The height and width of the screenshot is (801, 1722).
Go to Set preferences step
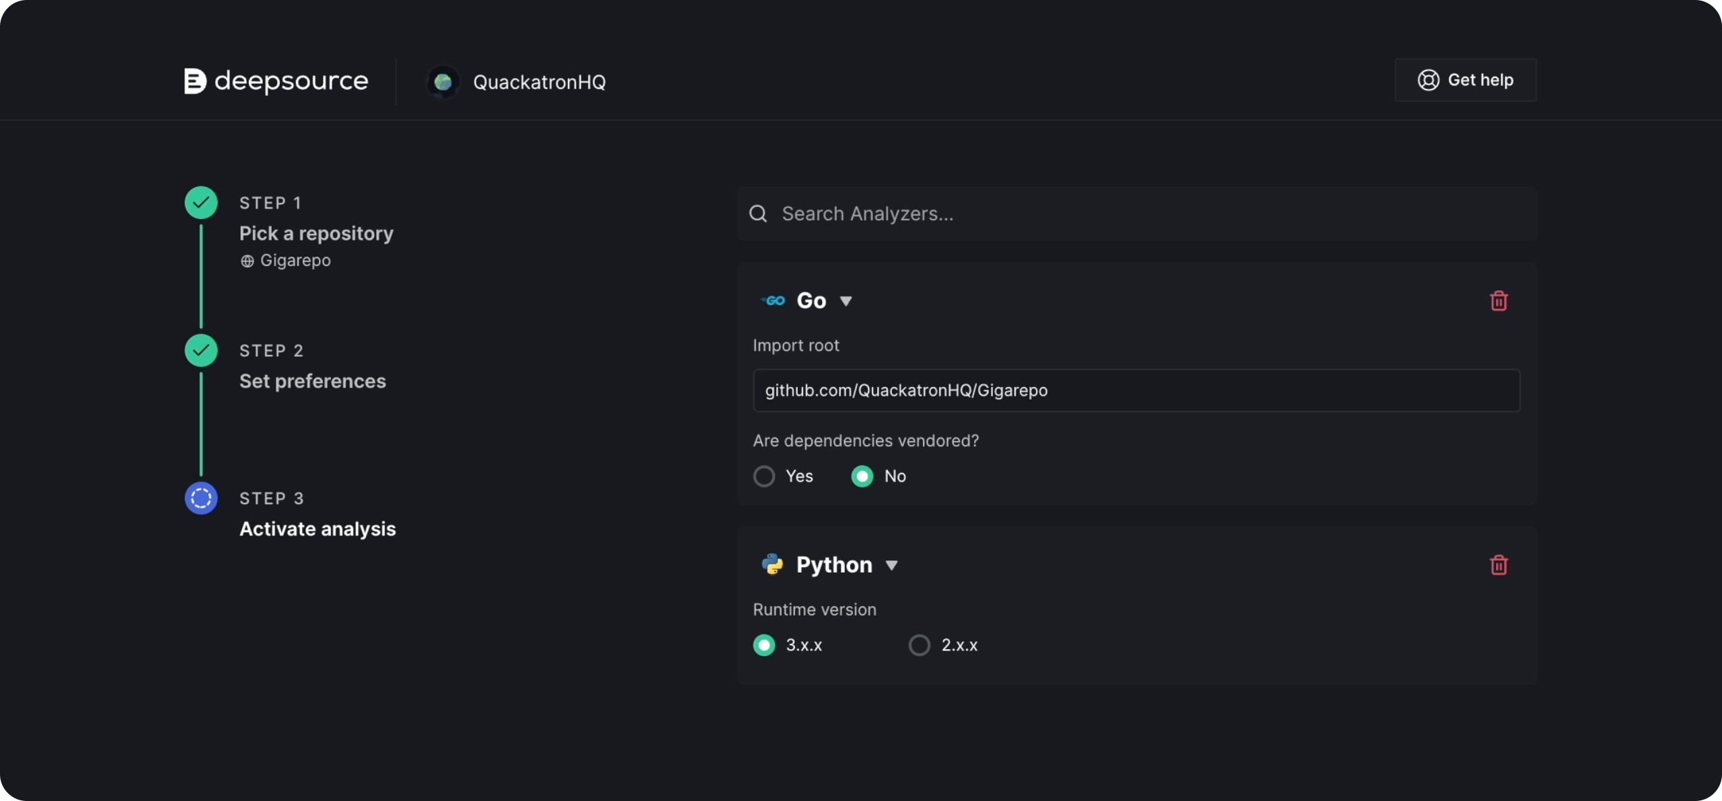point(312,381)
